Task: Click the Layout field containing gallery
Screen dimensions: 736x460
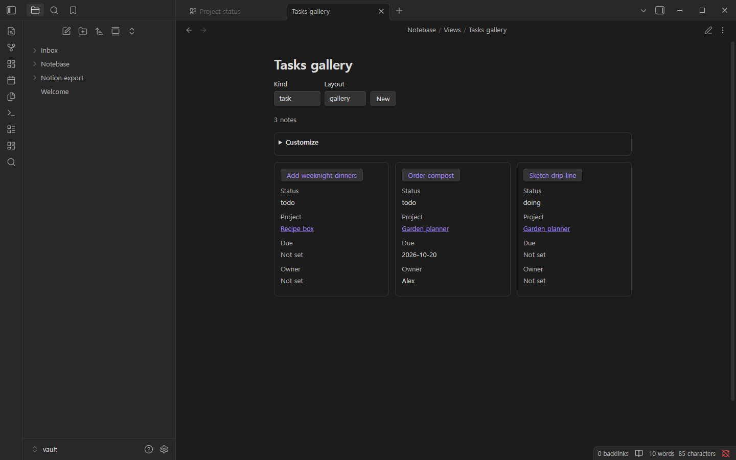Action: click(x=345, y=99)
